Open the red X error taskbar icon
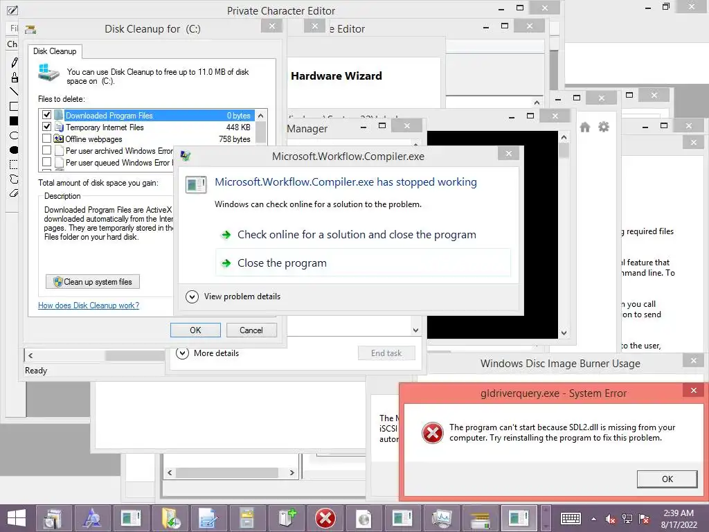709x532 pixels. (325, 518)
